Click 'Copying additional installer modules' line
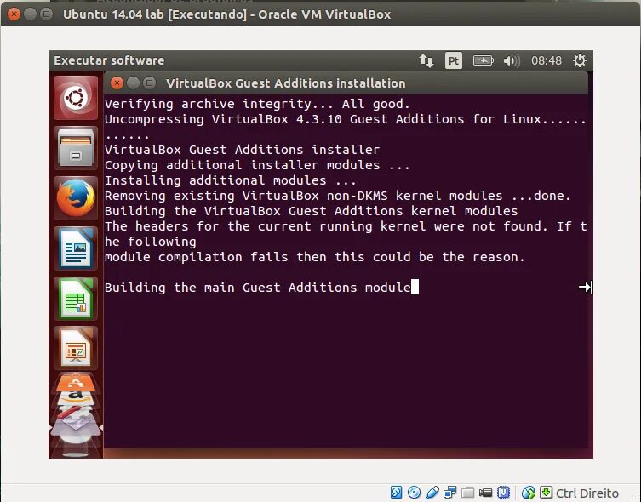The image size is (641, 502). coord(257,165)
